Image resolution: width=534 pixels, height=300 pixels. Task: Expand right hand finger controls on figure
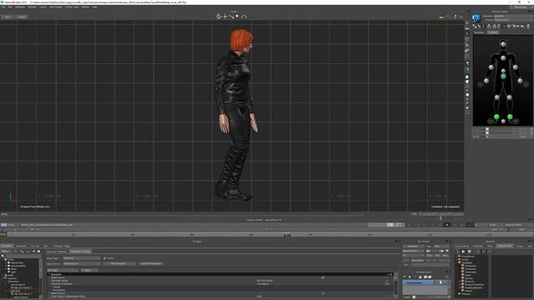click(x=526, y=84)
